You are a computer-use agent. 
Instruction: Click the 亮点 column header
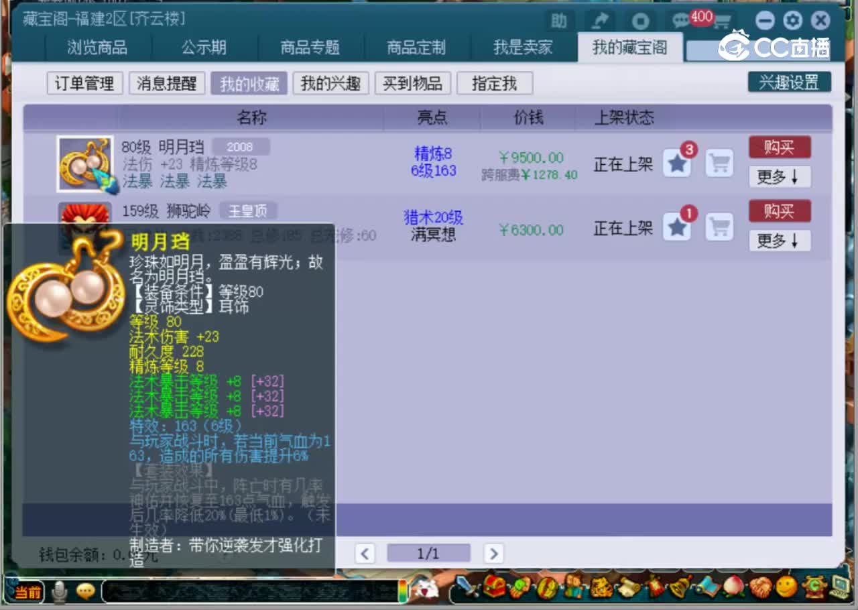(x=432, y=118)
